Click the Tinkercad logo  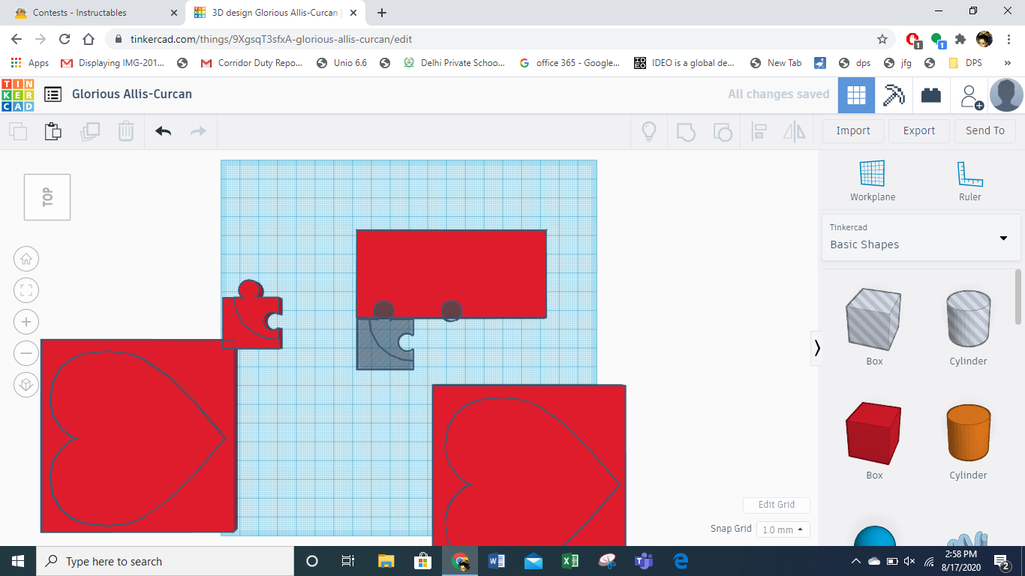[18, 94]
